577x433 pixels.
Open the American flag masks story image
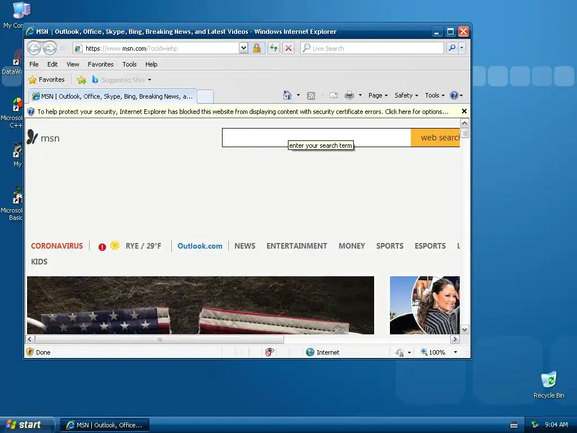pyautogui.click(x=201, y=305)
